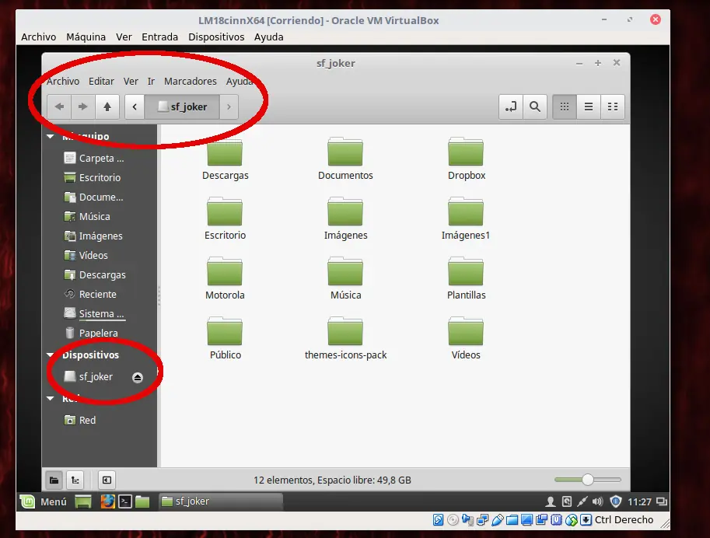Open the update manager shield icon
The width and height of the screenshot is (710, 538).
click(615, 501)
